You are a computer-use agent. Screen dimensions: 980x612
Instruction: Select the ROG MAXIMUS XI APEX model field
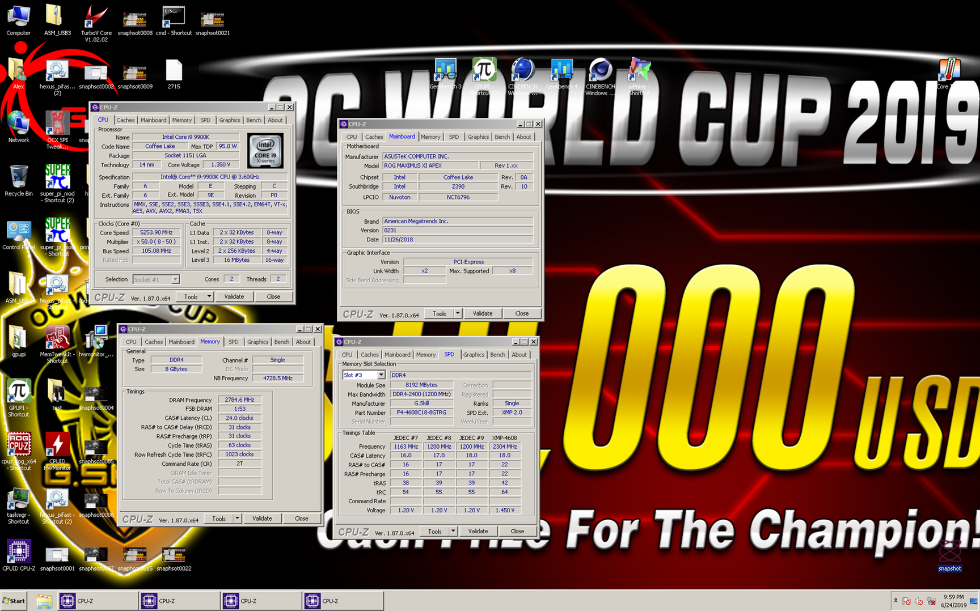[x=429, y=165]
